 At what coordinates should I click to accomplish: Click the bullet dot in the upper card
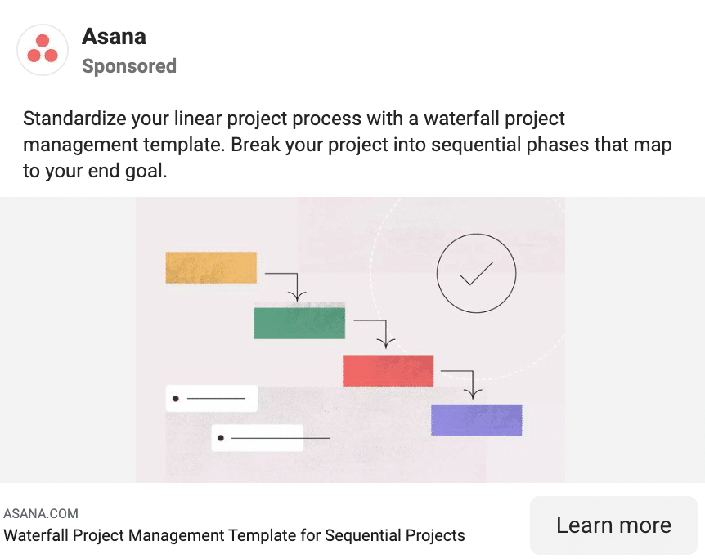pos(176,399)
